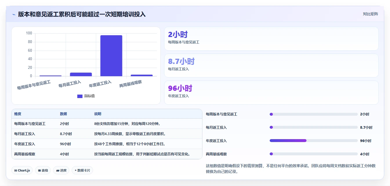
Task: Toggle the 指标值 legend swatch
Action: point(80,96)
